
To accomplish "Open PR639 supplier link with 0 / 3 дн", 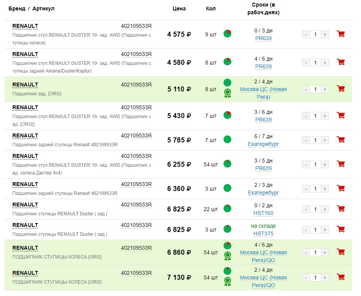I will pos(263,39).
